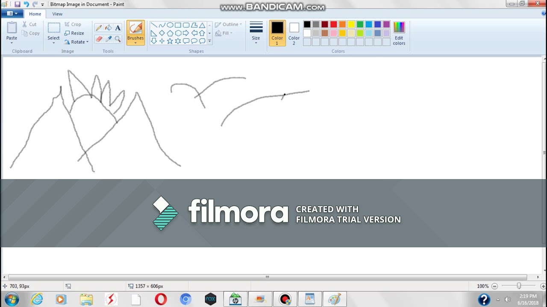Click the Undo arrow in title bar
The height and width of the screenshot is (307, 547).
point(26,4)
